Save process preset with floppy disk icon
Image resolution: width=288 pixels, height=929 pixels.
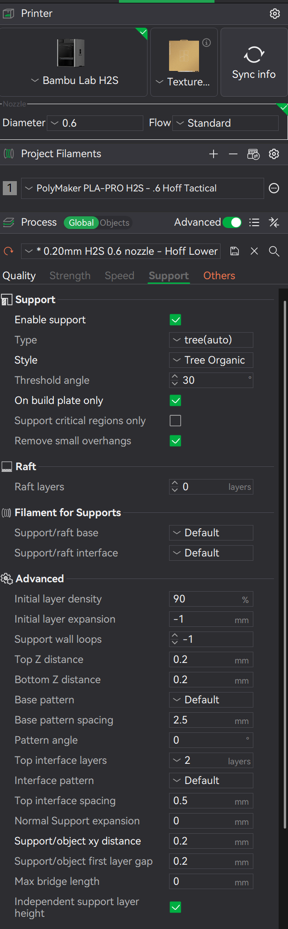(235, 251)
